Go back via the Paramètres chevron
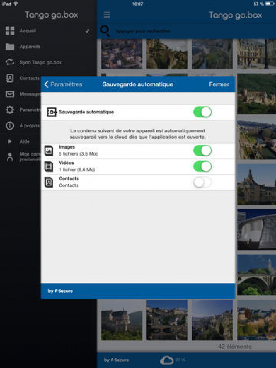Image resolution: width=276 pixels, height=368 pixels. [46, 84]
